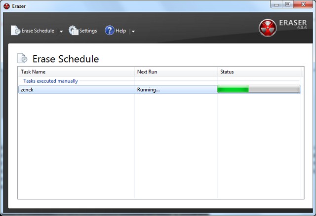This screenshot has height=216, width=316.
Task: Click the Running... status text
Action: pyautogui.click(x=148, y=90)
